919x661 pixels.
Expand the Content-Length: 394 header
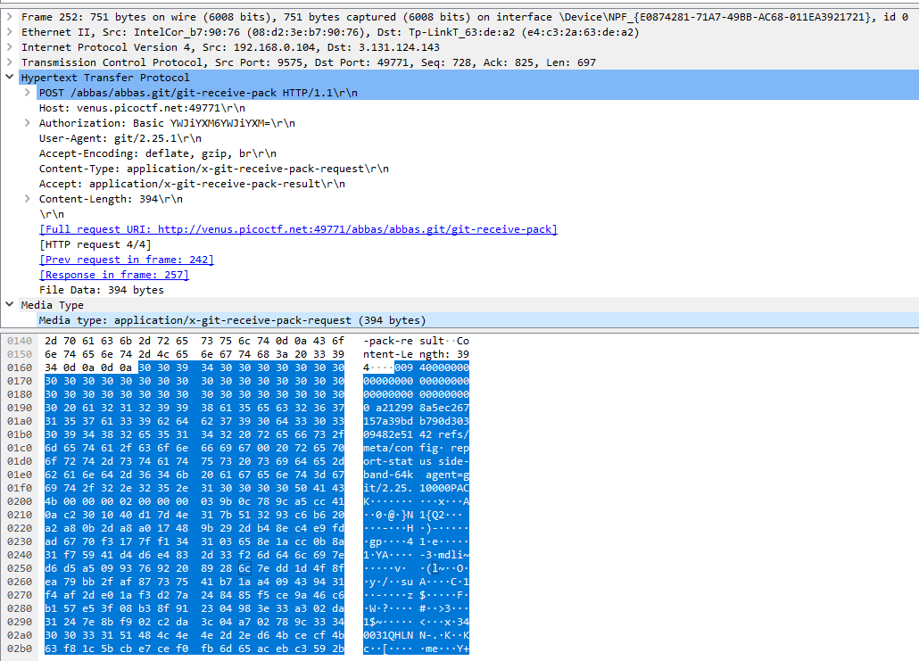pos(27,199)
